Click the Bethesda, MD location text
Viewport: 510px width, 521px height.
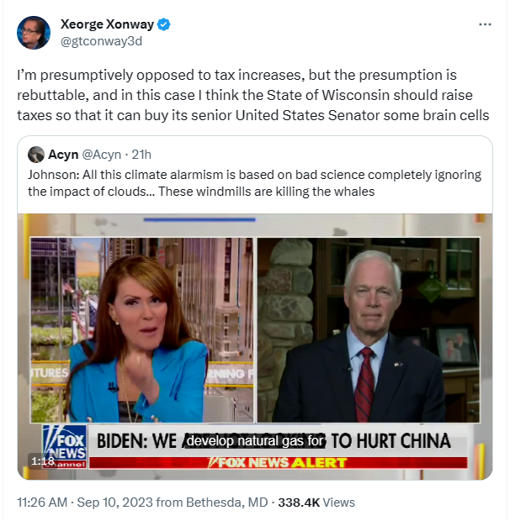227,503
